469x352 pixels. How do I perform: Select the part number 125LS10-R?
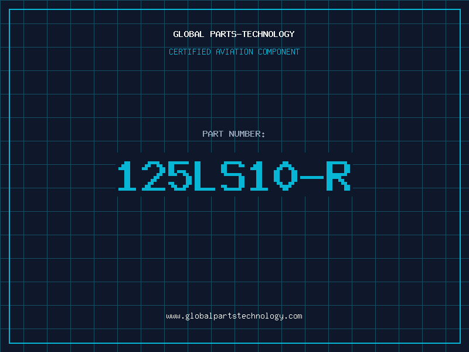click(x=234, y=175)
